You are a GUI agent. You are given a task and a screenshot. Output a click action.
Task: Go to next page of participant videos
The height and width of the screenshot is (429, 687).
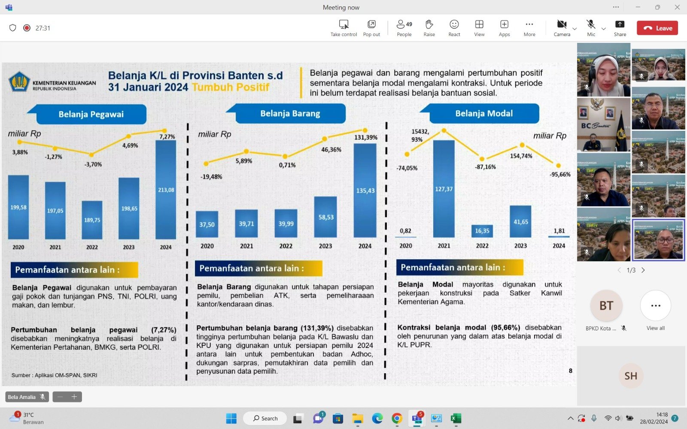pos(643,270)
